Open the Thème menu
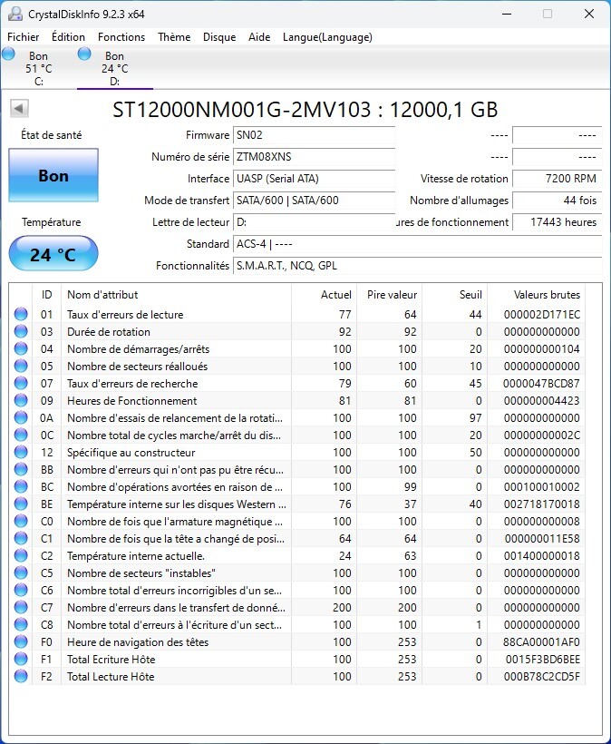This screenshot has height=744, width=611. tap(174, 37)
